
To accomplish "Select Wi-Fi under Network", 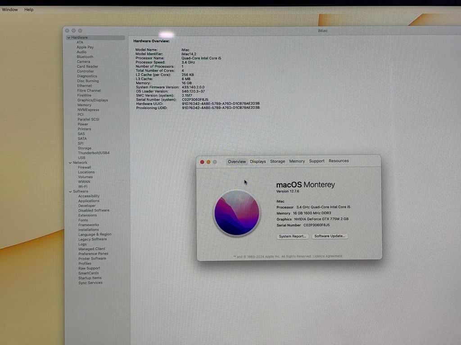I will (x=83, y=186).
